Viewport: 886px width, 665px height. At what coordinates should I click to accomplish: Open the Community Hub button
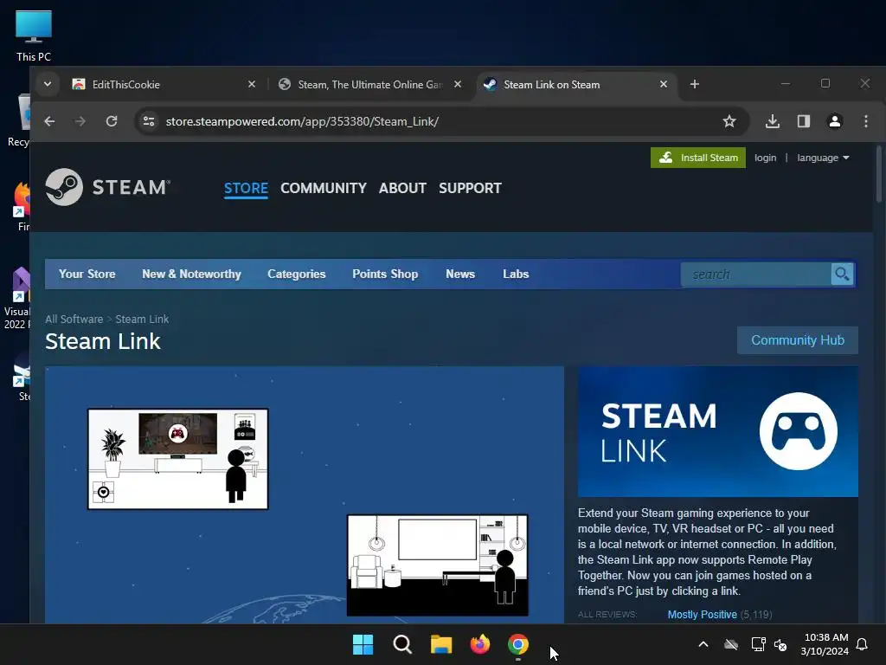coord(797,340)
